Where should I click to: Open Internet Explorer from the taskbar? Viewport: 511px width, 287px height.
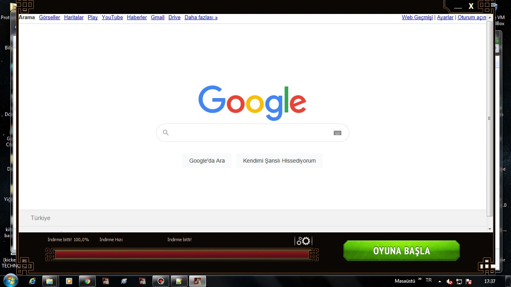pyautogui.click(x=32, y=281)
